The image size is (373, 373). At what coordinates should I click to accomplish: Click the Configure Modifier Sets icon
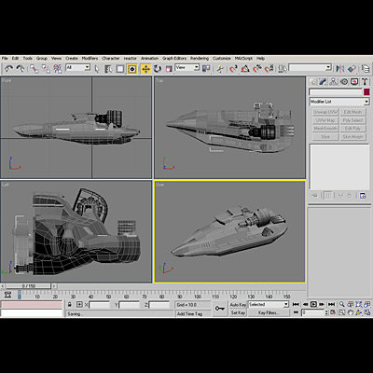pos(363,196)
